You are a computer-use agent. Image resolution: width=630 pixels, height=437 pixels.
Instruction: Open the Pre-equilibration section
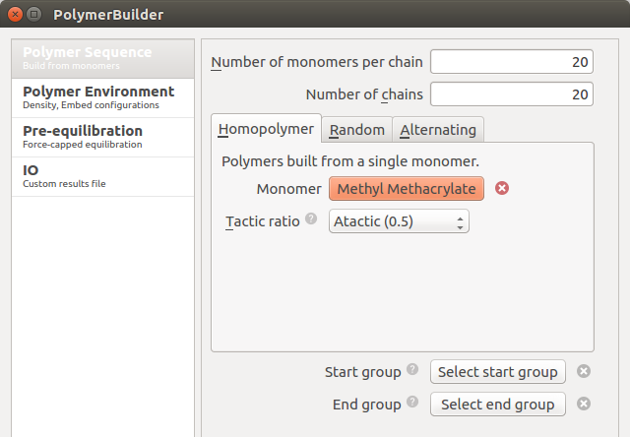(102, 137)
